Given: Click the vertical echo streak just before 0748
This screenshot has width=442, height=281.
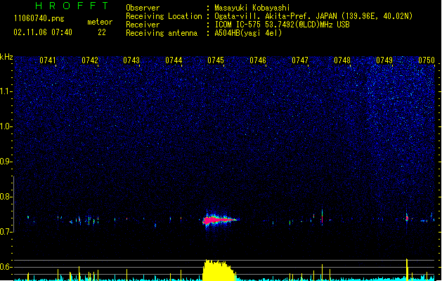Looking at the screenshot, I should pos(322,216).
